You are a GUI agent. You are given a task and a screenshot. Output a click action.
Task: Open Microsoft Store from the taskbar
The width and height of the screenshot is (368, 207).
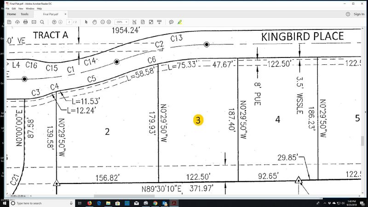pos(118,203)
